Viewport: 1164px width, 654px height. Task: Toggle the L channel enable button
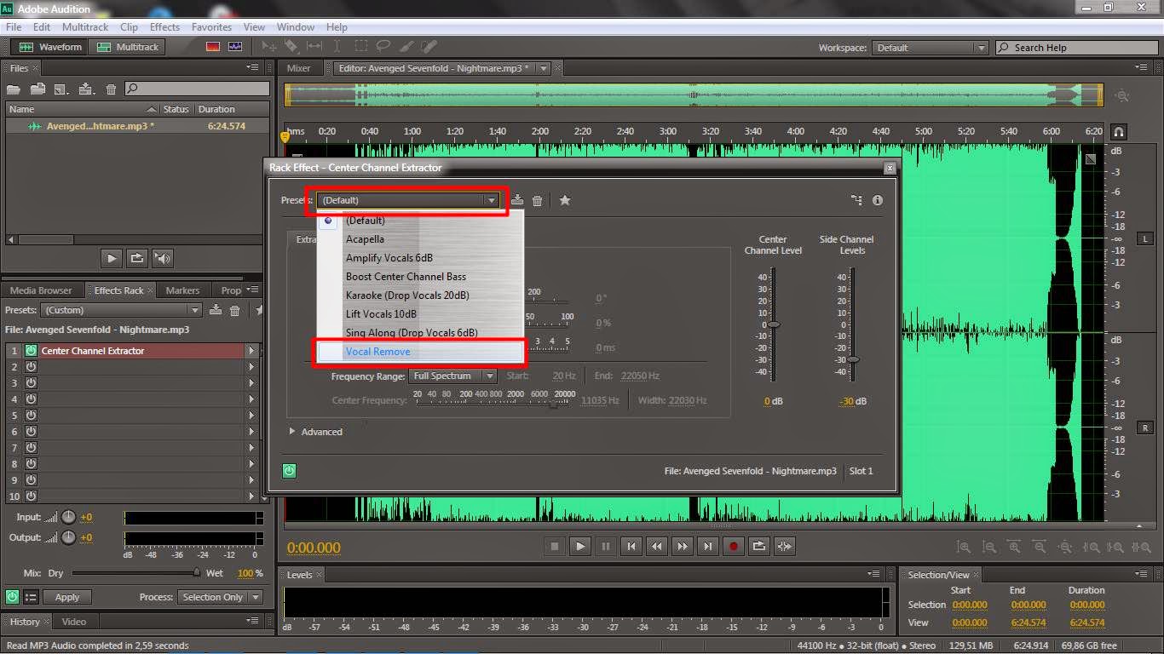point(1145,239)
